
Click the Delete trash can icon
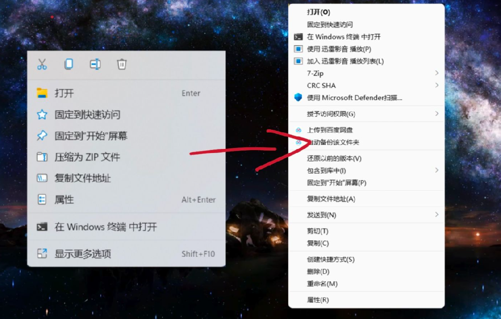click(x=122, y=64)
